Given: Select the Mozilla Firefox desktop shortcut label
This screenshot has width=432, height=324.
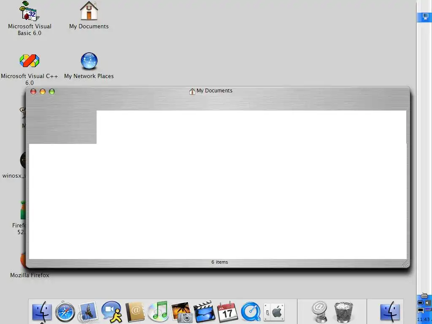Looking at the screenshot, I should click(x=30, y=275).
